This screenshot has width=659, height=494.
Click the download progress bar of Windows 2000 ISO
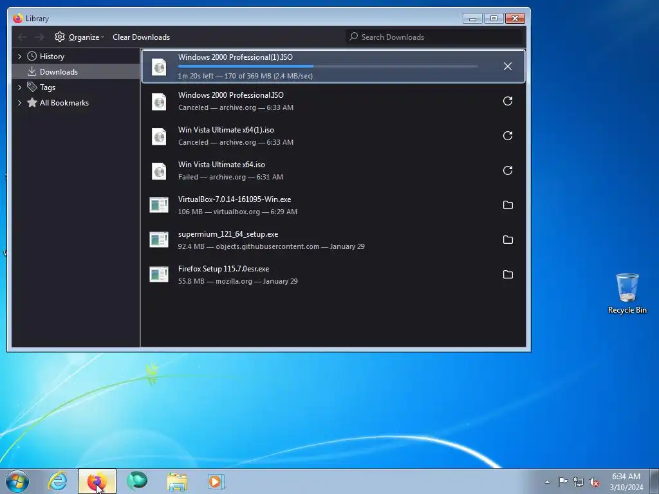coord(328,66)
